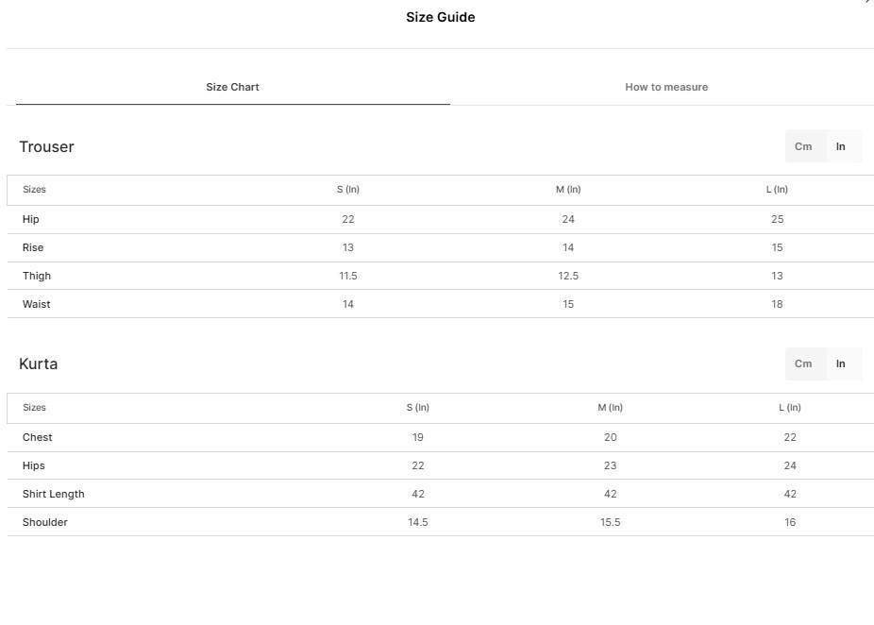Click the Shoulder value 14.5
Image resolution: width=874 pixels, height=625 pixels.
(418, 522)
